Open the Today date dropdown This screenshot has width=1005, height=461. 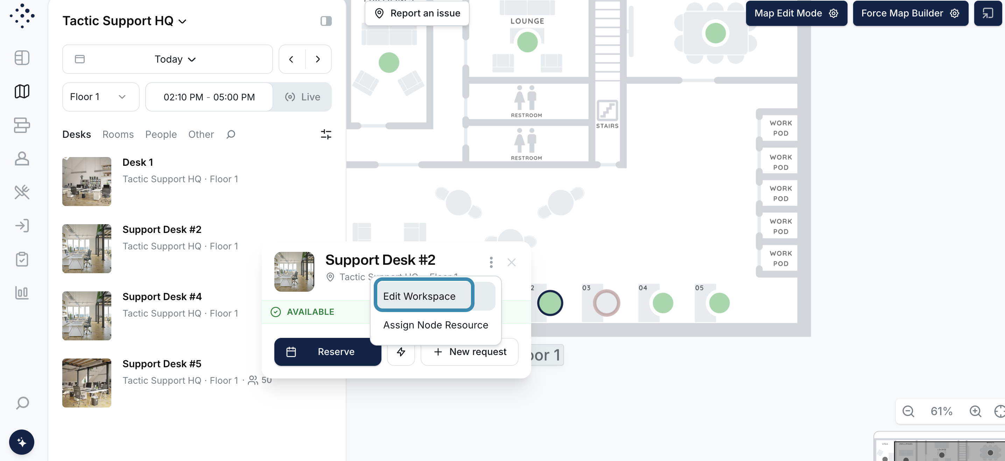click(x=168, y=59)
